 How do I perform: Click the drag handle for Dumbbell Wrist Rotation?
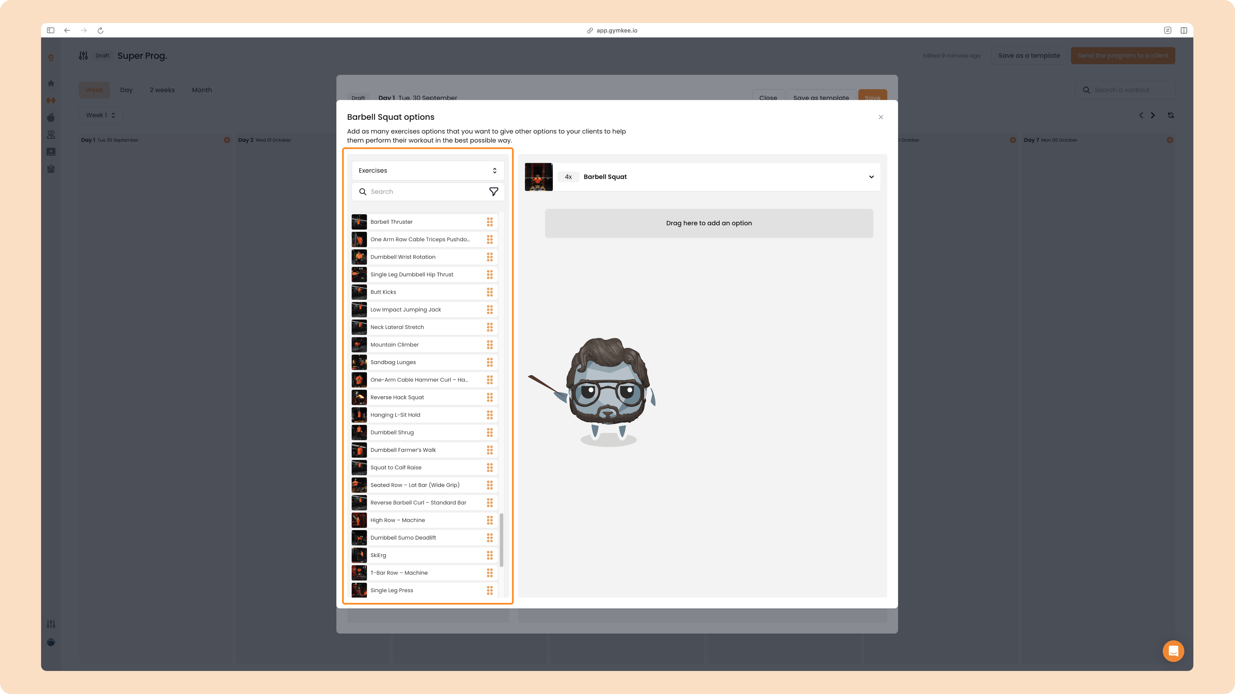click(489, 257)
